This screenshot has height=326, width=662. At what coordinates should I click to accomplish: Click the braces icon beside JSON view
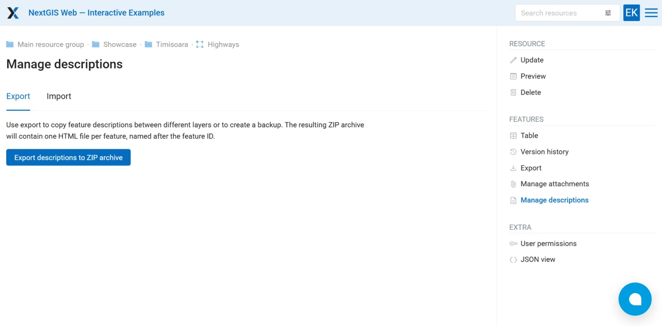click(513, 260)
